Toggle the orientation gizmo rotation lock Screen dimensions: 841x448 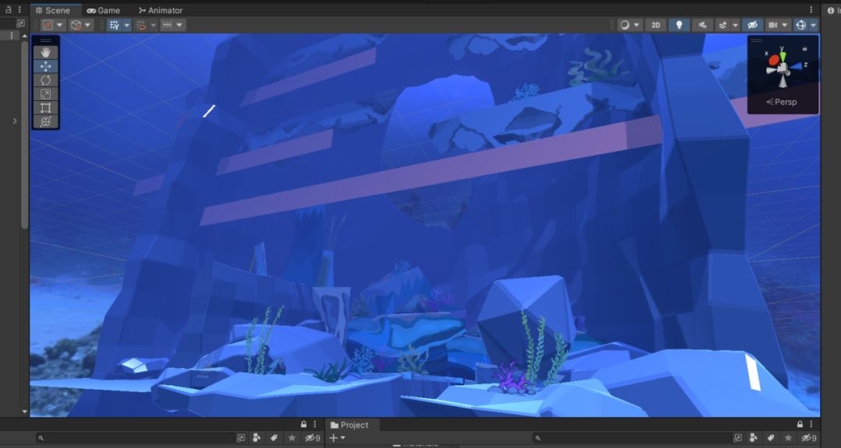click(x=804, y=48)
